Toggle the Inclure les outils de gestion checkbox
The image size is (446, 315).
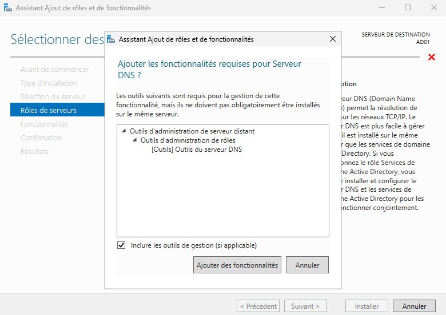[121, 245]
